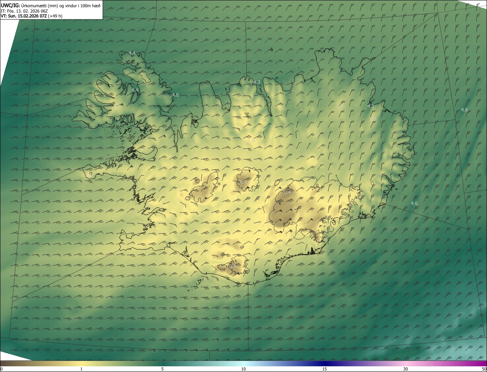Click the "UWC/IG:" label in the header box
This screenshot has height=372, width=487.
click(x=10, y=5)
